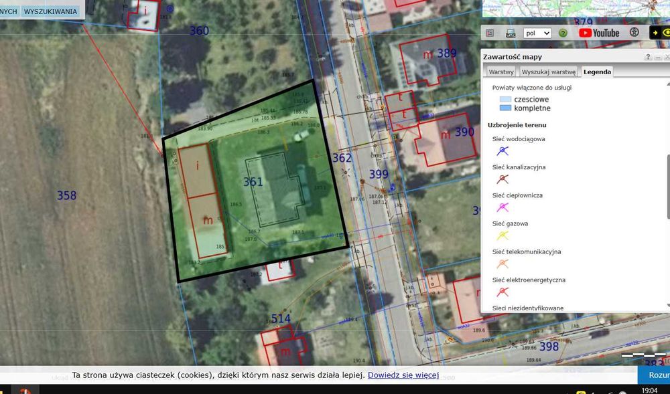The height and width of the screenshot is (394, 670).
Task: Click the overview mini-map thumbnail
Action: 576,9
